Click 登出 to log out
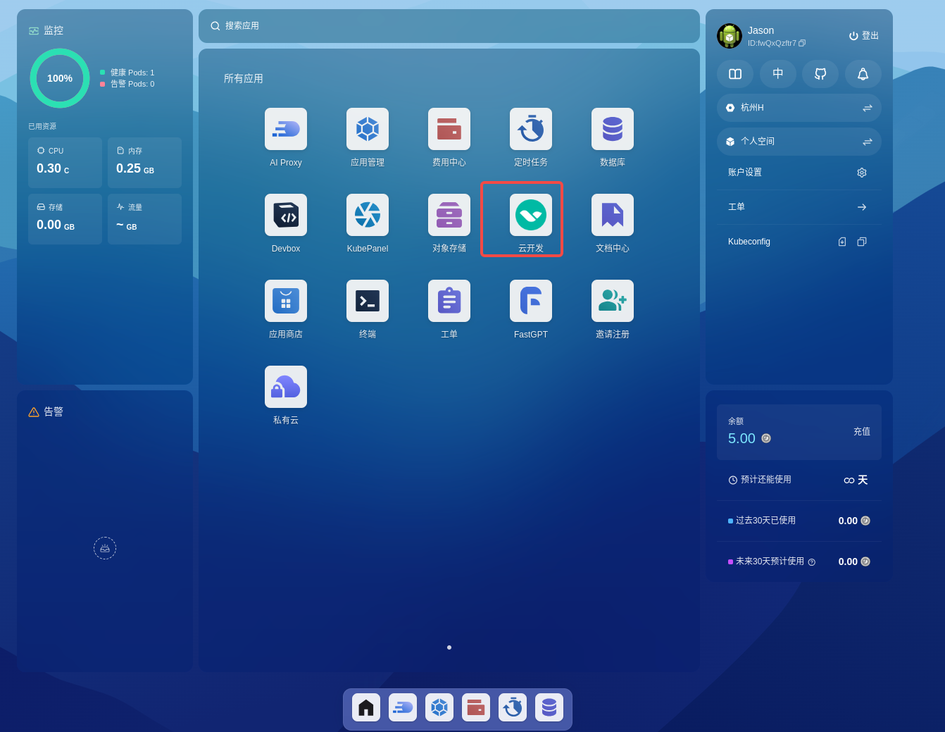This screenshot has width=945, height=732. tap(864, 36)
